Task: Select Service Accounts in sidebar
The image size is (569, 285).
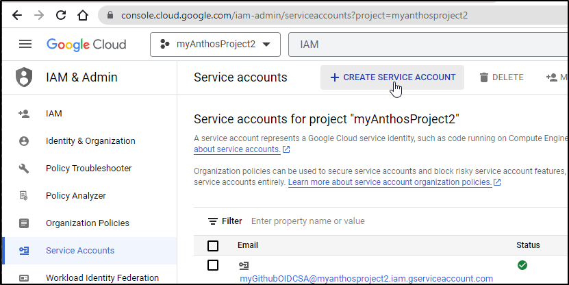Action: tap(80, 251)
